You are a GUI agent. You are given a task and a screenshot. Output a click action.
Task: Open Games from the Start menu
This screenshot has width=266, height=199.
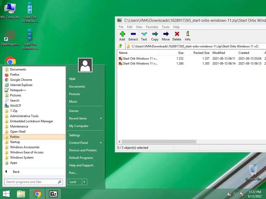tap(85, 111)
